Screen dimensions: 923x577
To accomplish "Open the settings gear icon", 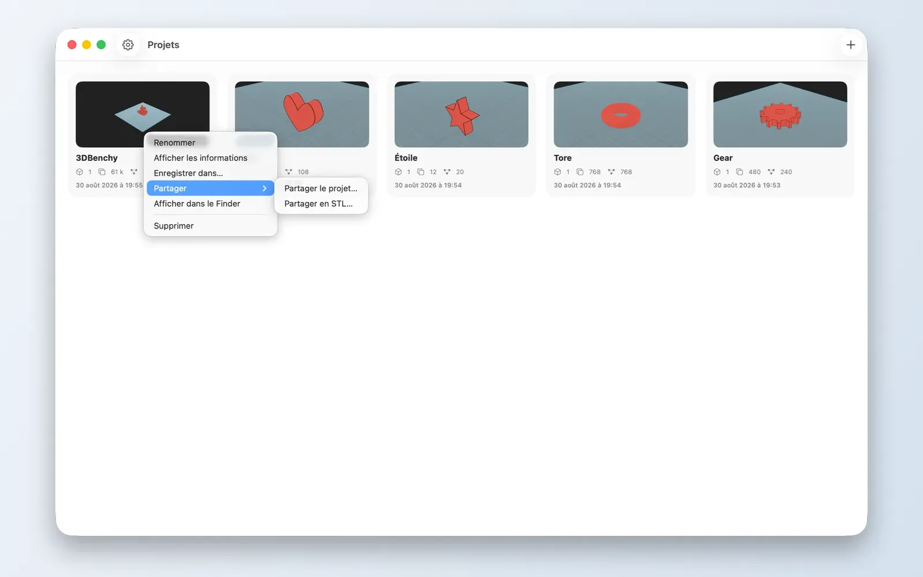I will [128, 45].
